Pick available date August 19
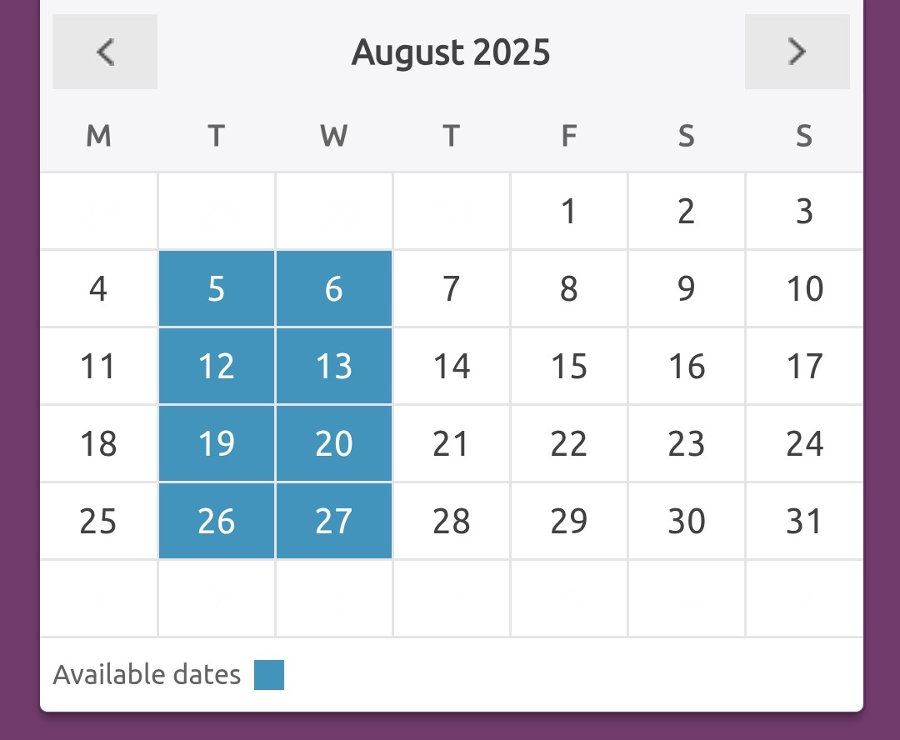Image resolution: width=900 pixels, height=740 pixels. [x=217, y=443]
